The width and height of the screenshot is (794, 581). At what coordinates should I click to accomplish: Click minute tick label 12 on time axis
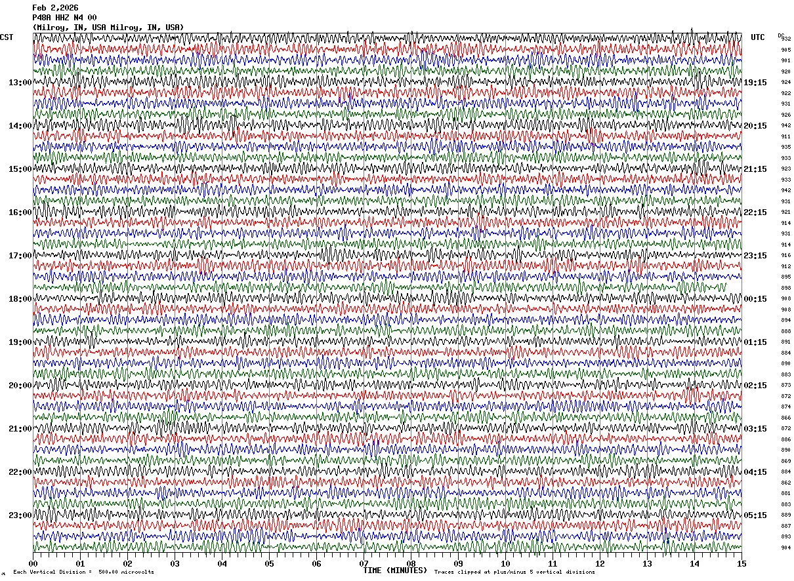tap(600, 563)
